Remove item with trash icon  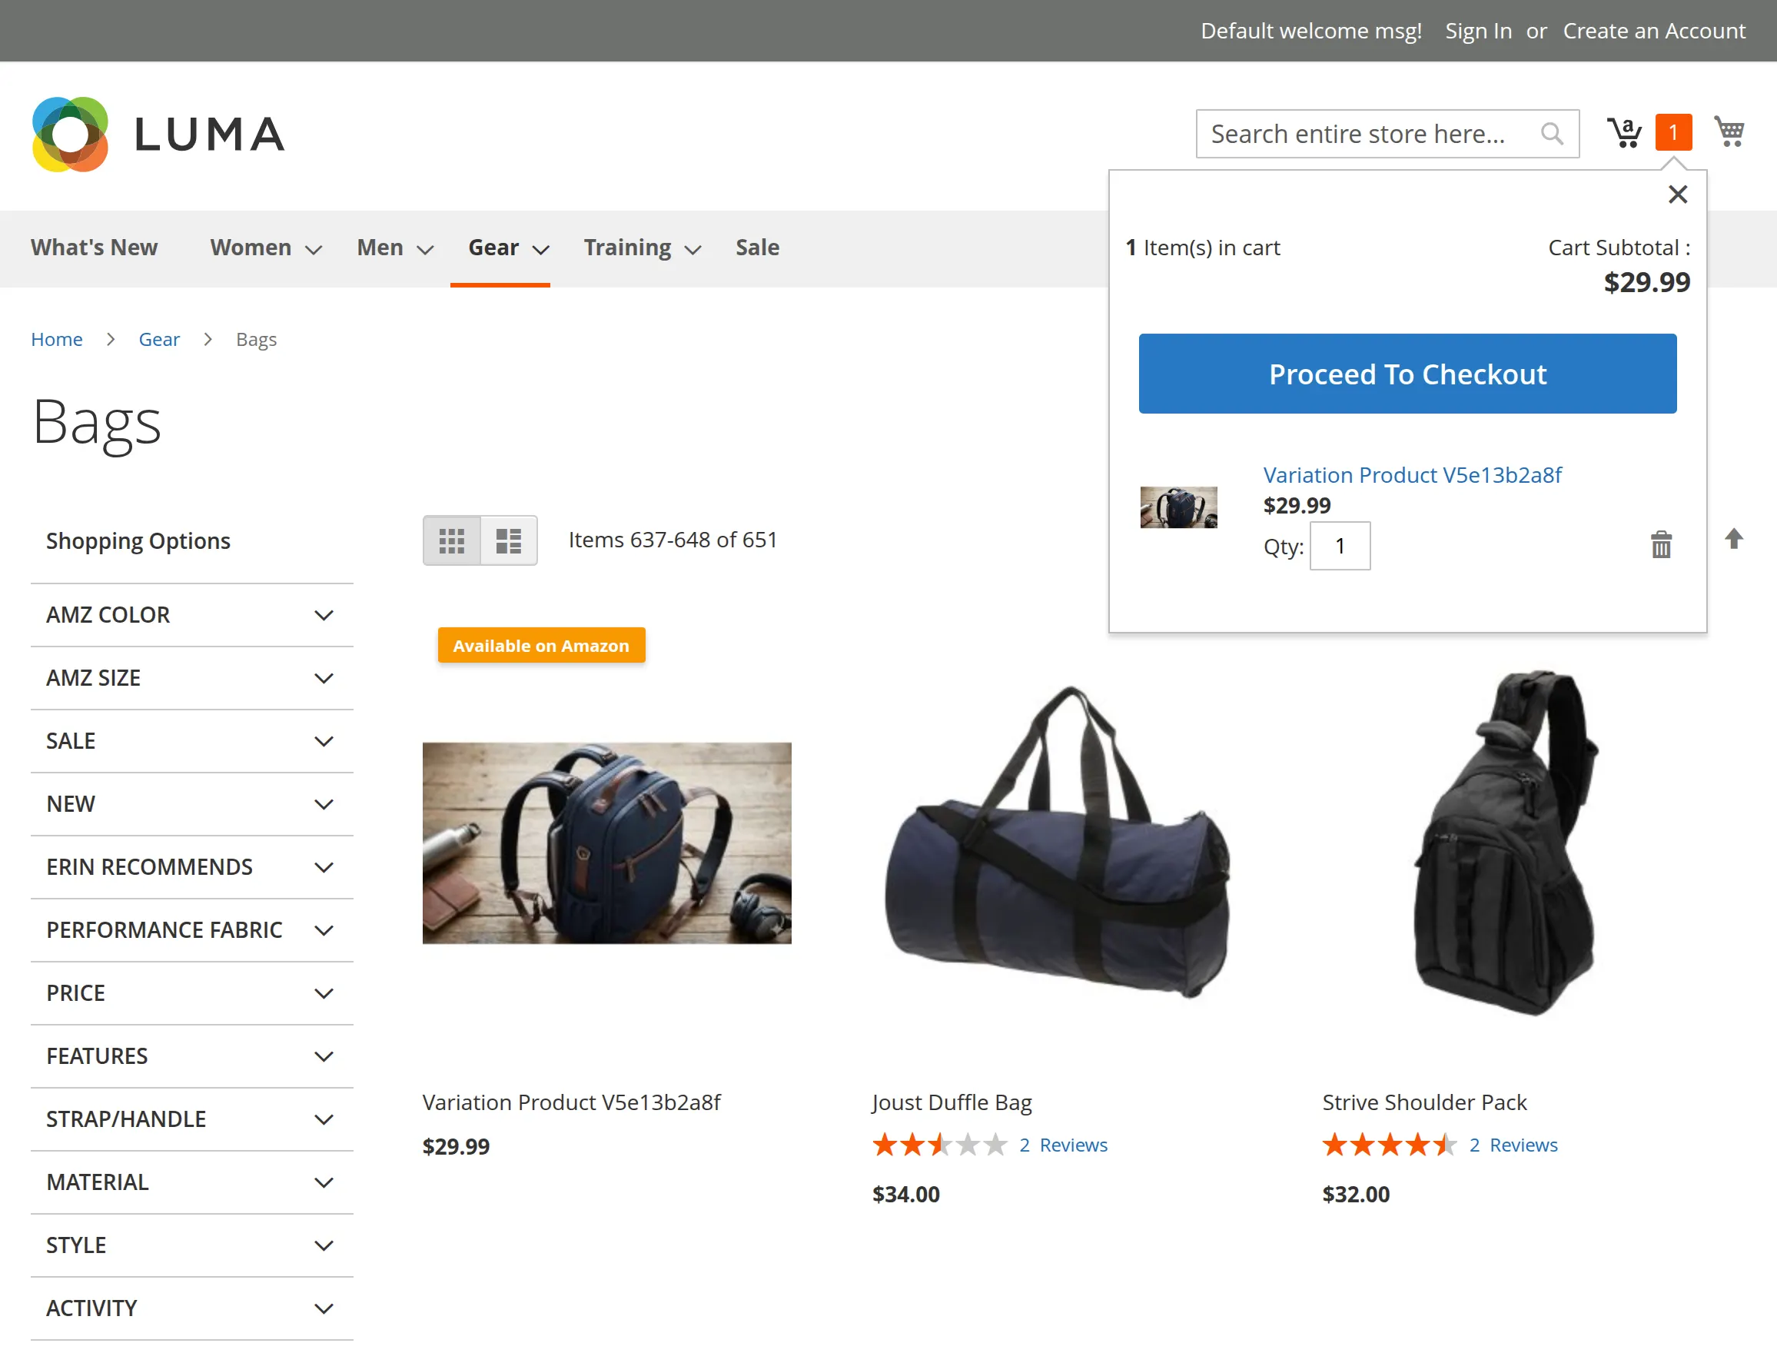1661,545
